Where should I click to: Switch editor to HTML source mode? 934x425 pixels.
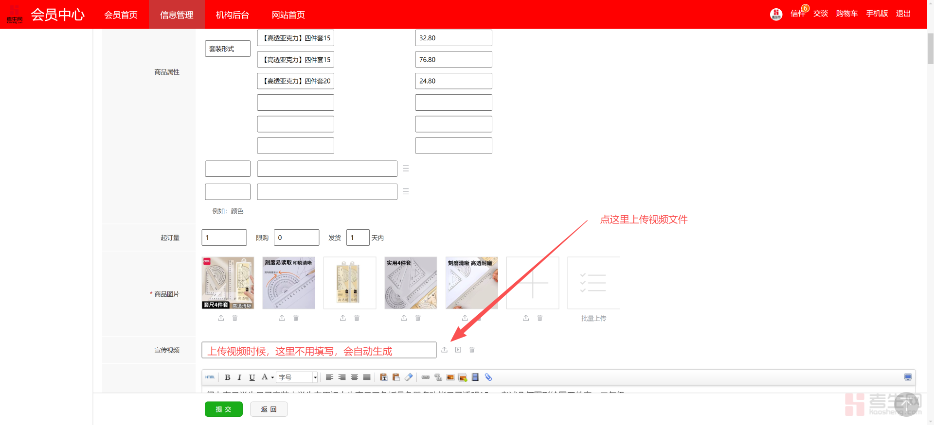(x=210, y=377)
